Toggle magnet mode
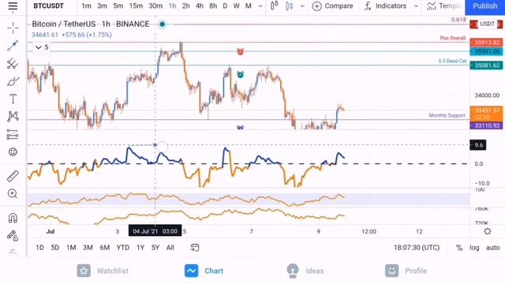This screenshot has width=505, height=284. [x=13, y=218]
